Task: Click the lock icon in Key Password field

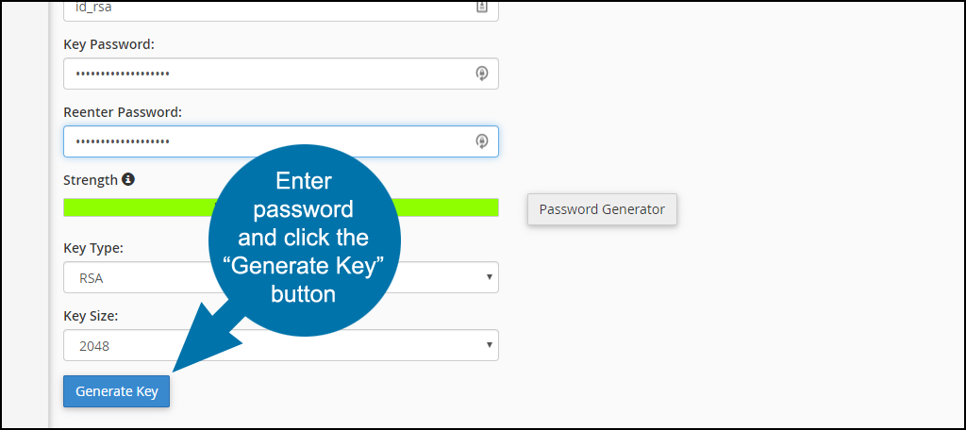Action: 482,74
